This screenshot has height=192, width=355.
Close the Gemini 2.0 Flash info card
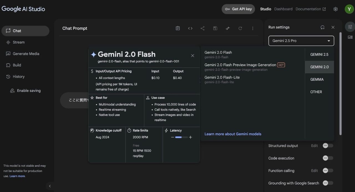[x=192, y=56]
